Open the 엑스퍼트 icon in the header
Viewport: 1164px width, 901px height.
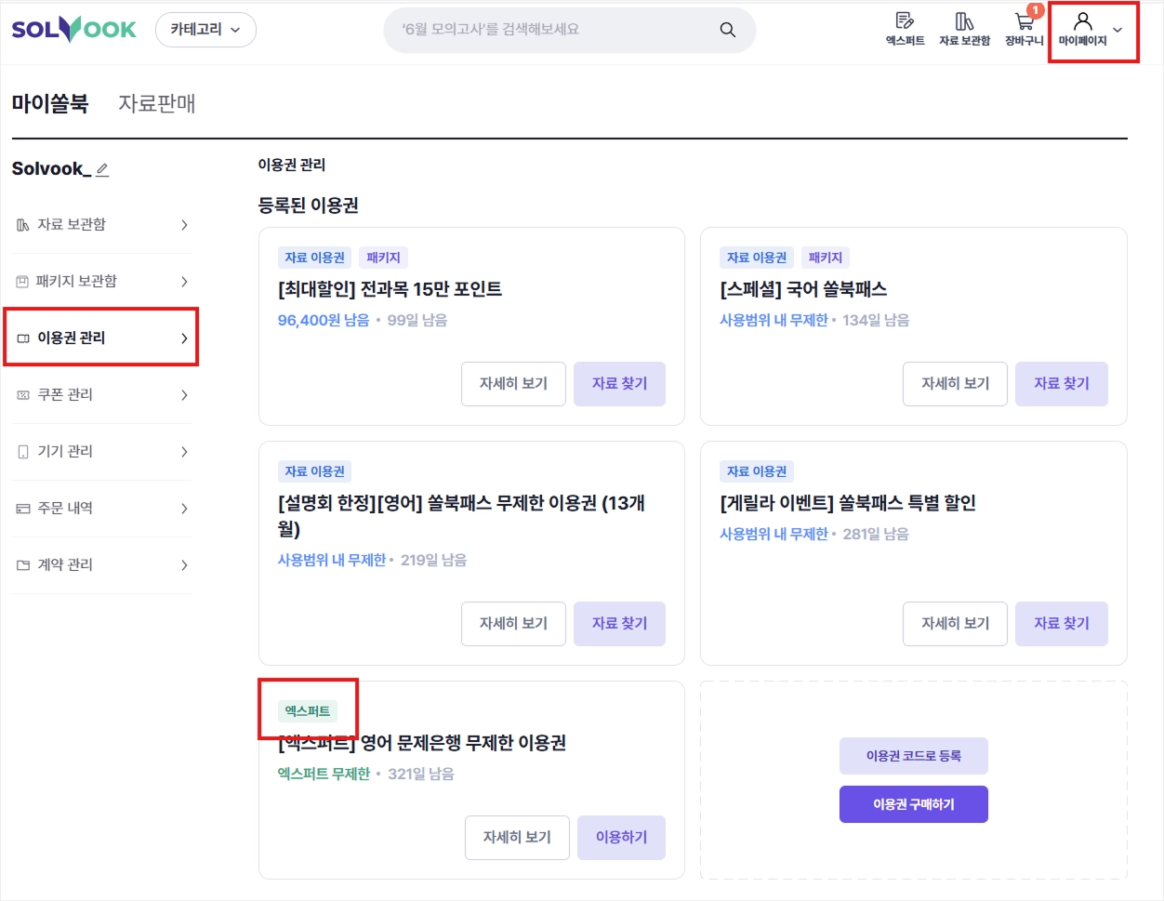[905, 29]
